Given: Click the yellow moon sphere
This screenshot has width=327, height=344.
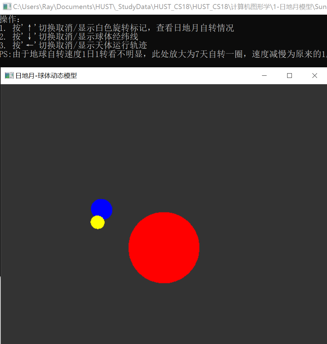Looking at the screenshot, I should (97, 222).
